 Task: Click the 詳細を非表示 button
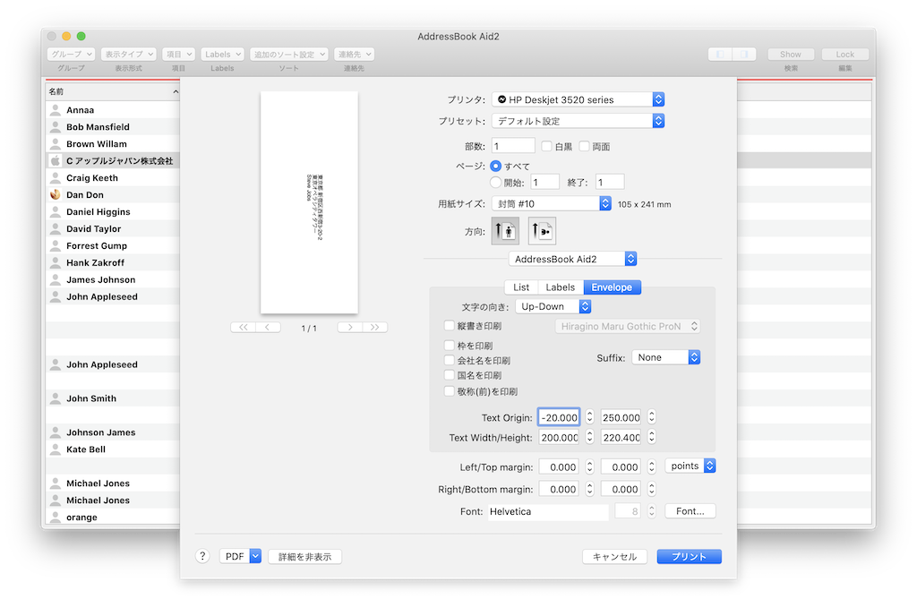click(304, 557)
